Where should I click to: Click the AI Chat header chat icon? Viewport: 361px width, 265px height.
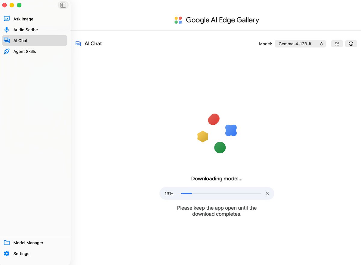point(78,44)
